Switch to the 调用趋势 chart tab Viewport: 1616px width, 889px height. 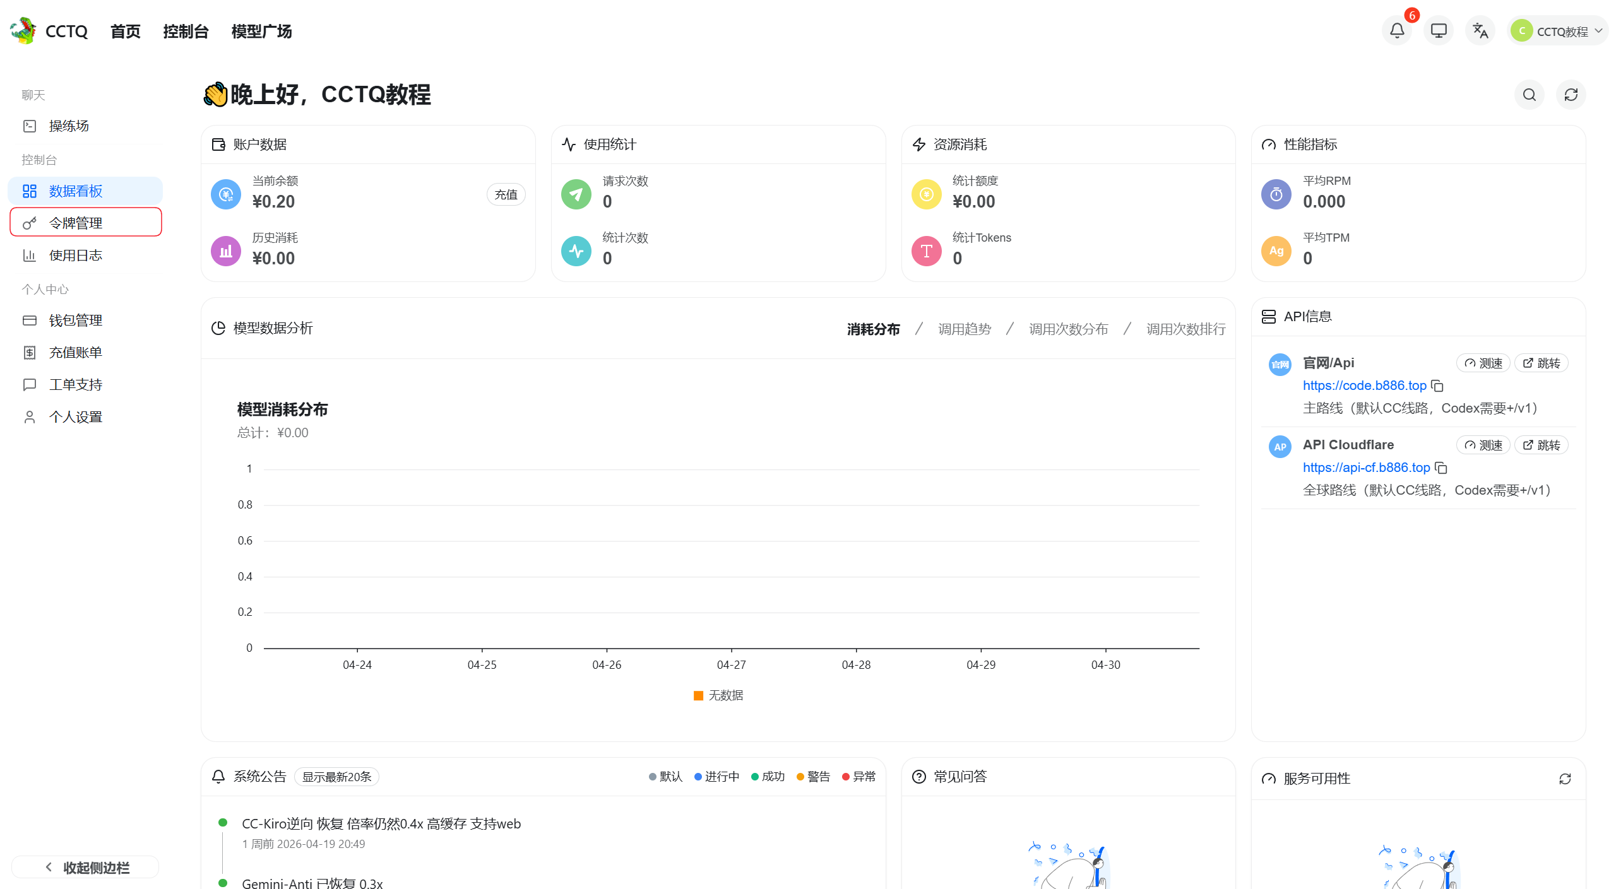[x=964, y=329]
